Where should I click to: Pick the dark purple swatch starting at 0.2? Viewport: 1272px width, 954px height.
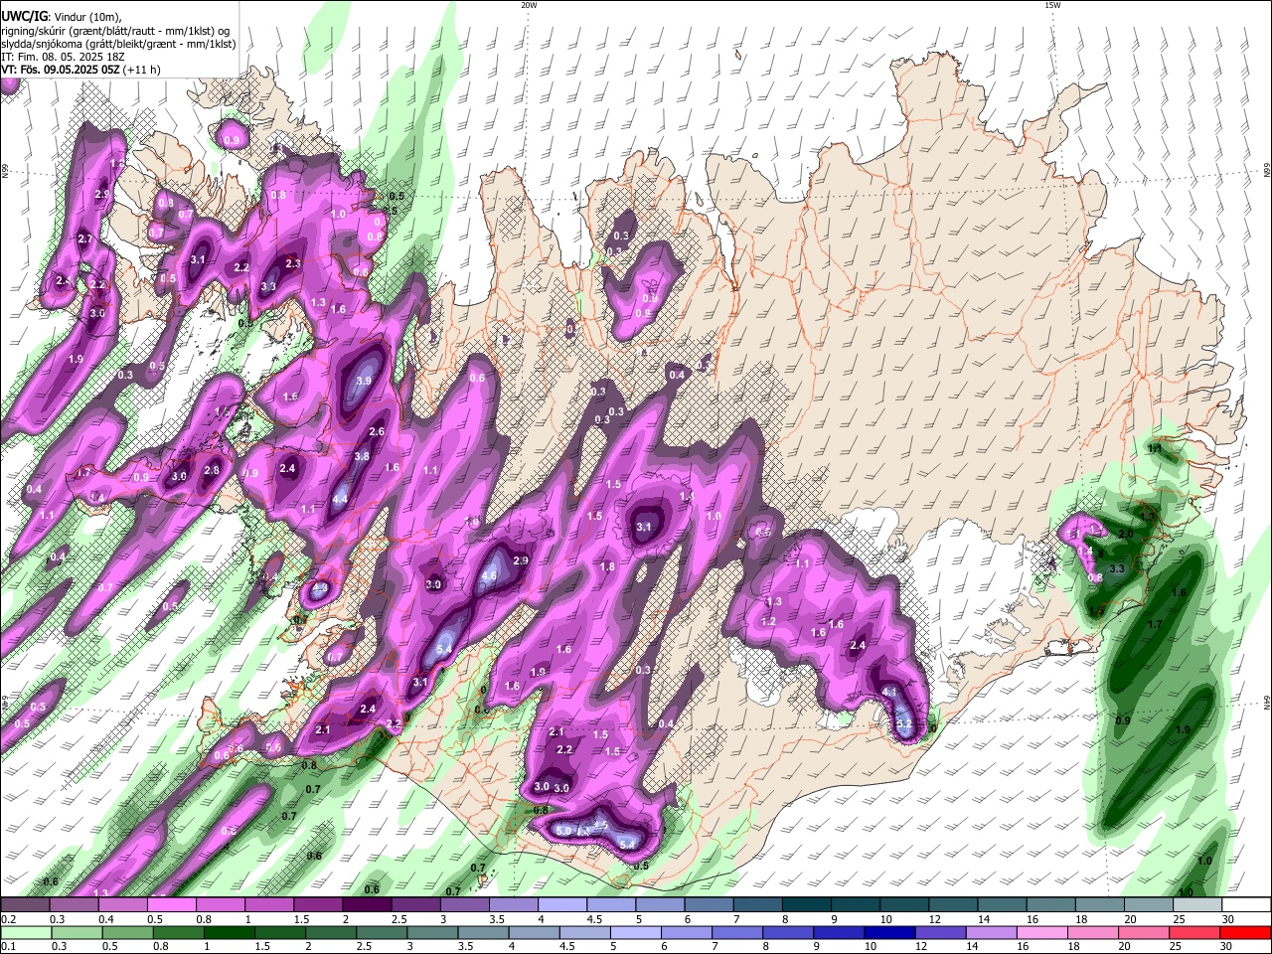(x=25, y=905)
